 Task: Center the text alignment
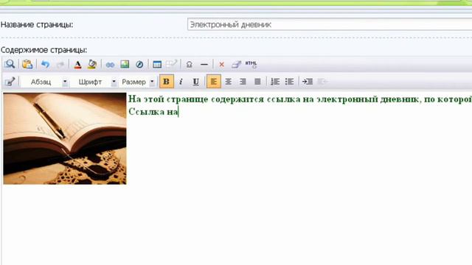point(228,82)
